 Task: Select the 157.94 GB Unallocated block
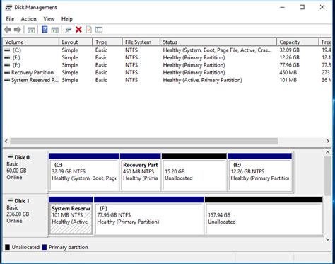(264, 216)
